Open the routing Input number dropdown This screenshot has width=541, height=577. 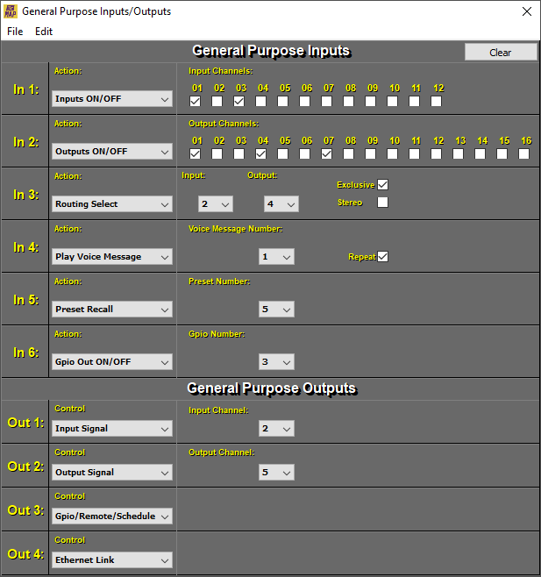(215, 204)
